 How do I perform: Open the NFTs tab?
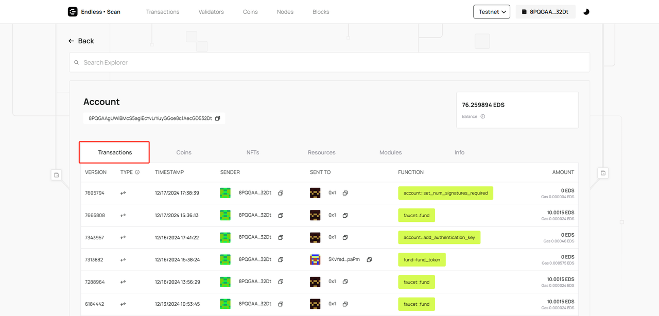[x=253, y=152]
